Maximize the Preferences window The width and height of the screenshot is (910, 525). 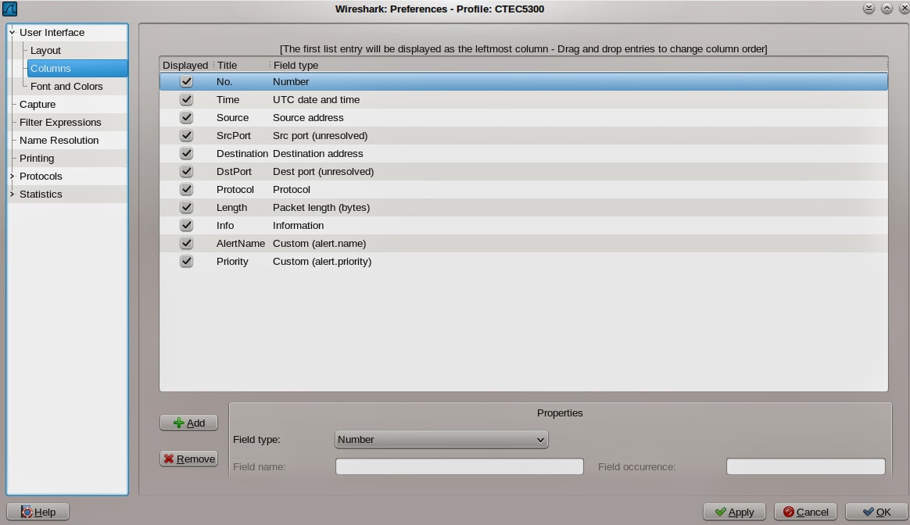click(887, 8)
